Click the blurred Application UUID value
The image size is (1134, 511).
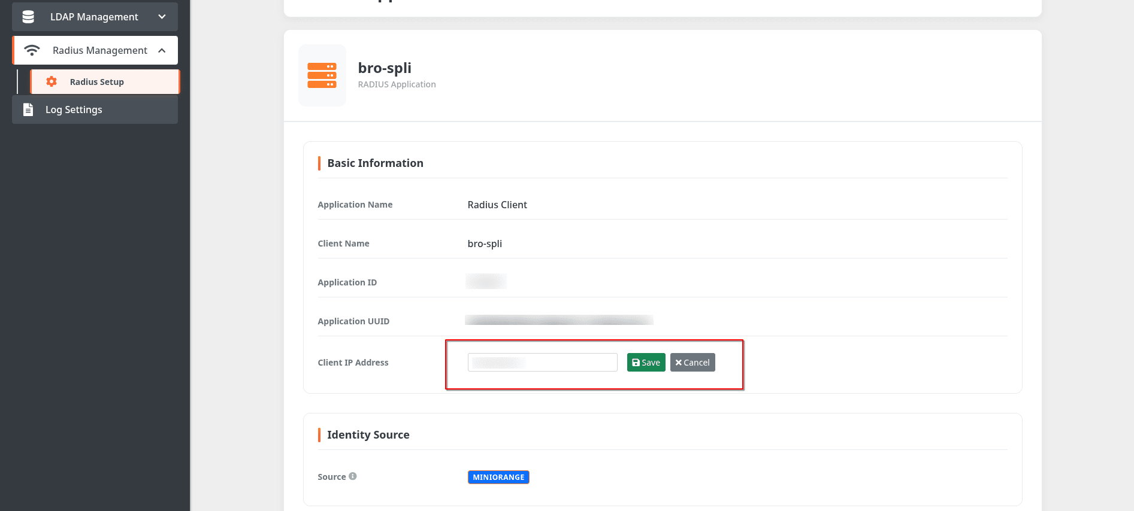pyautogui.click(x=559, y=320)
